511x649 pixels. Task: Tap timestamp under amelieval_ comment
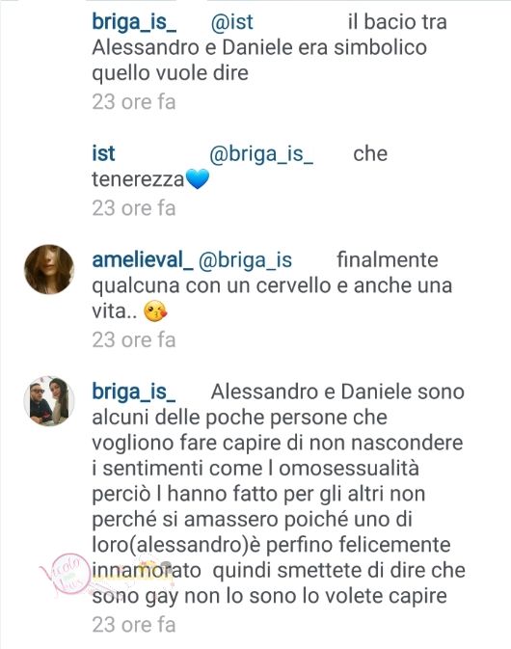tap(134, 339)
